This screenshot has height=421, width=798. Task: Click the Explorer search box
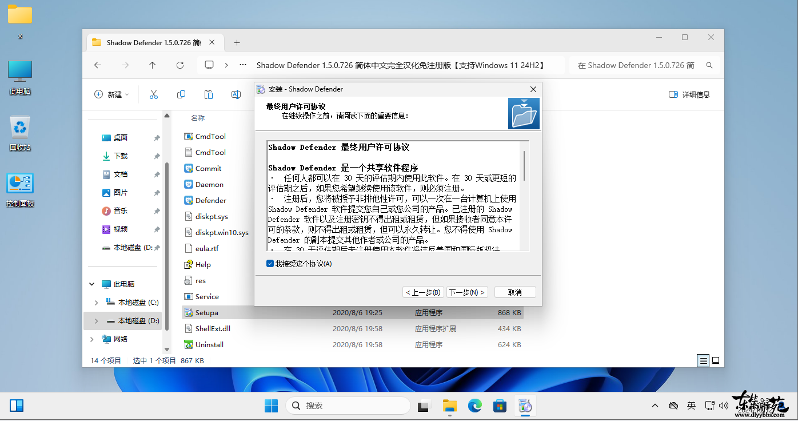644,65
